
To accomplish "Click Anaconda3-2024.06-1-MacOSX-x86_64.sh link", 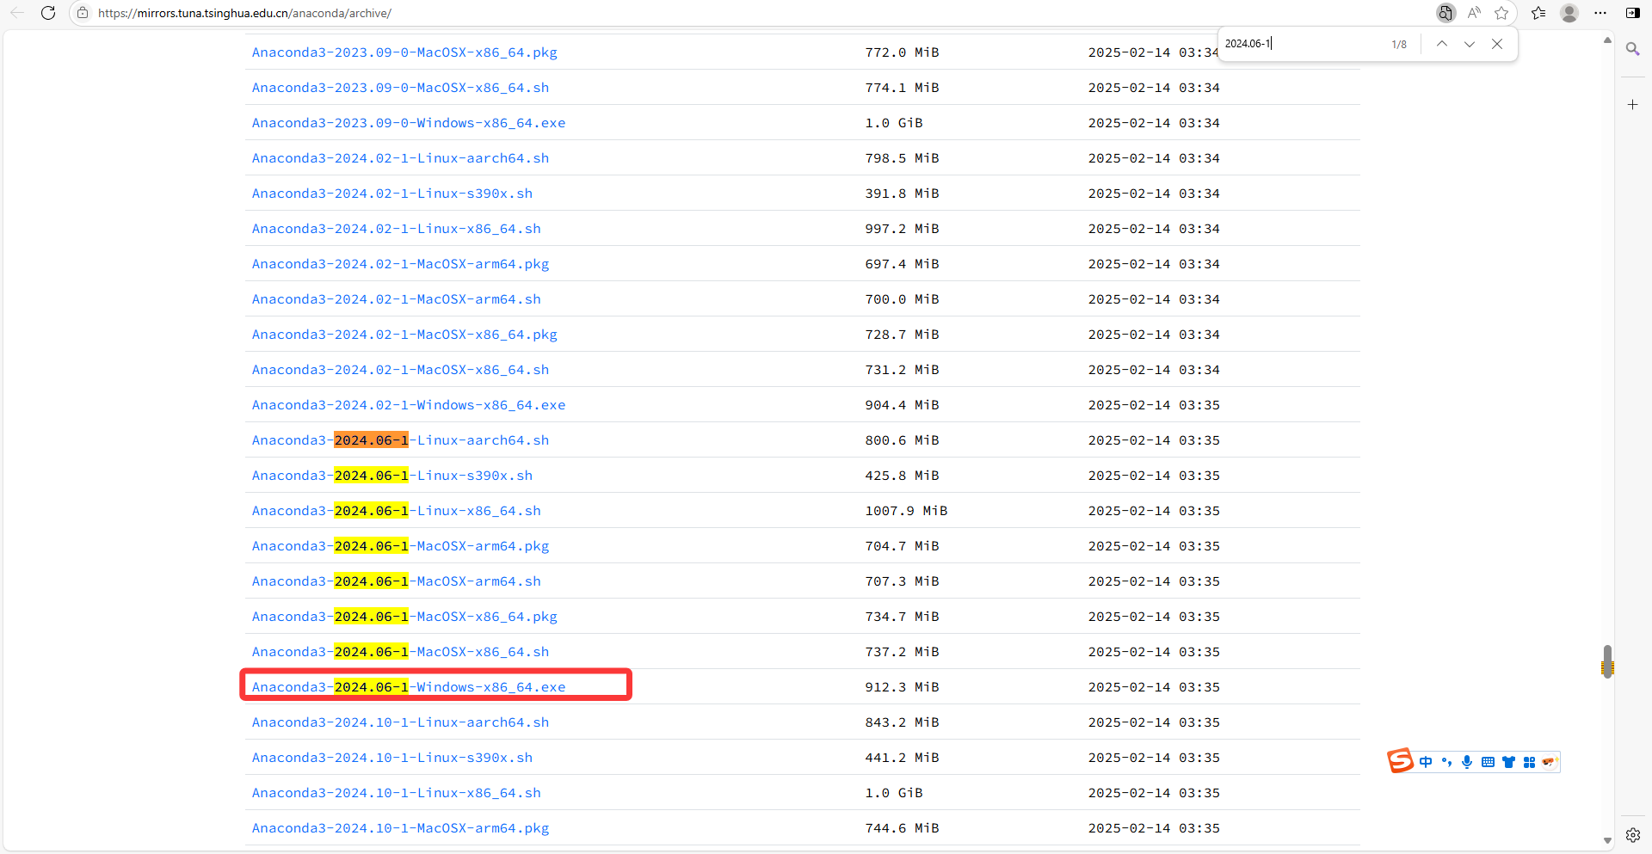I will pos(400,652).
